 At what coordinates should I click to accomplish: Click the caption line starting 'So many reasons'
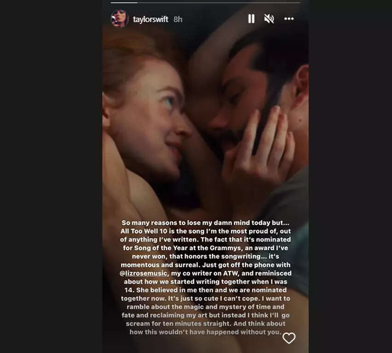(x=205, y=222)
